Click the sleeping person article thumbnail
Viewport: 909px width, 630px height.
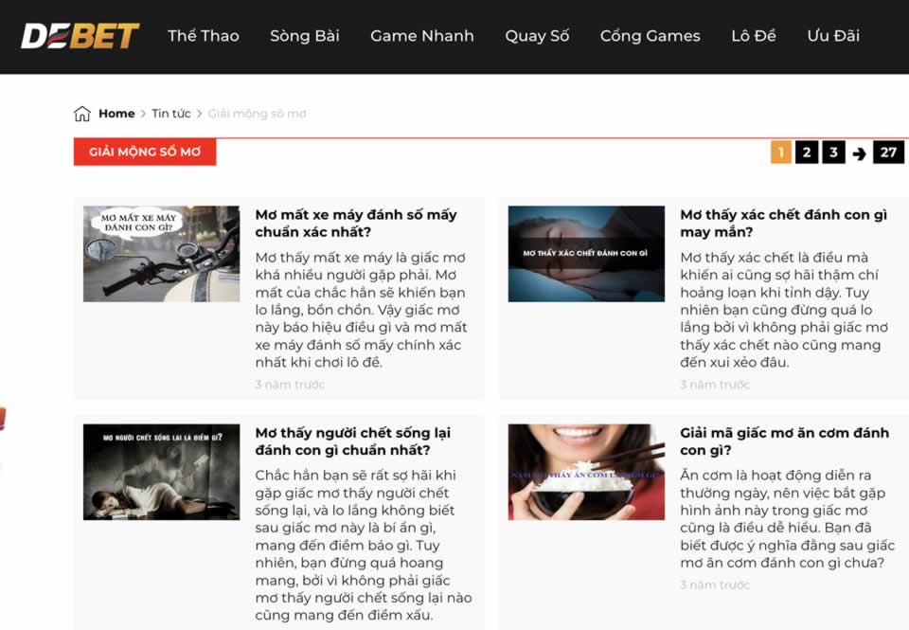click(160, 472)
